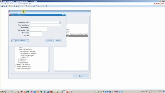Click the taskbar clock showing 12:32
Screen dimensions: 165x93
click(160, 92)
